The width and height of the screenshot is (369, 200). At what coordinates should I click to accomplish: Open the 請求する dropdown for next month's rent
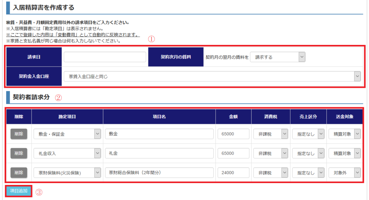coord(277,57)
